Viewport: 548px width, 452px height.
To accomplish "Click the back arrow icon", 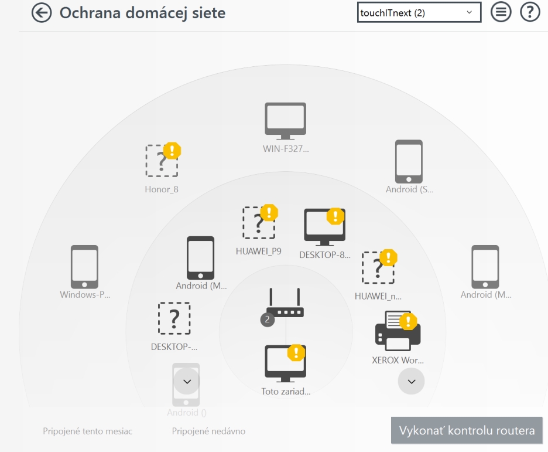I will pos(42,12).
